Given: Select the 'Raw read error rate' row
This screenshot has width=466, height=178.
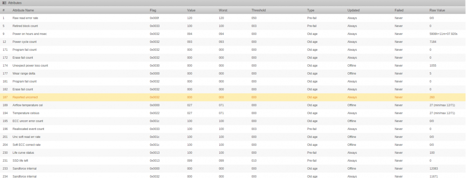Looking at the screenshot, I should point(233,18).
